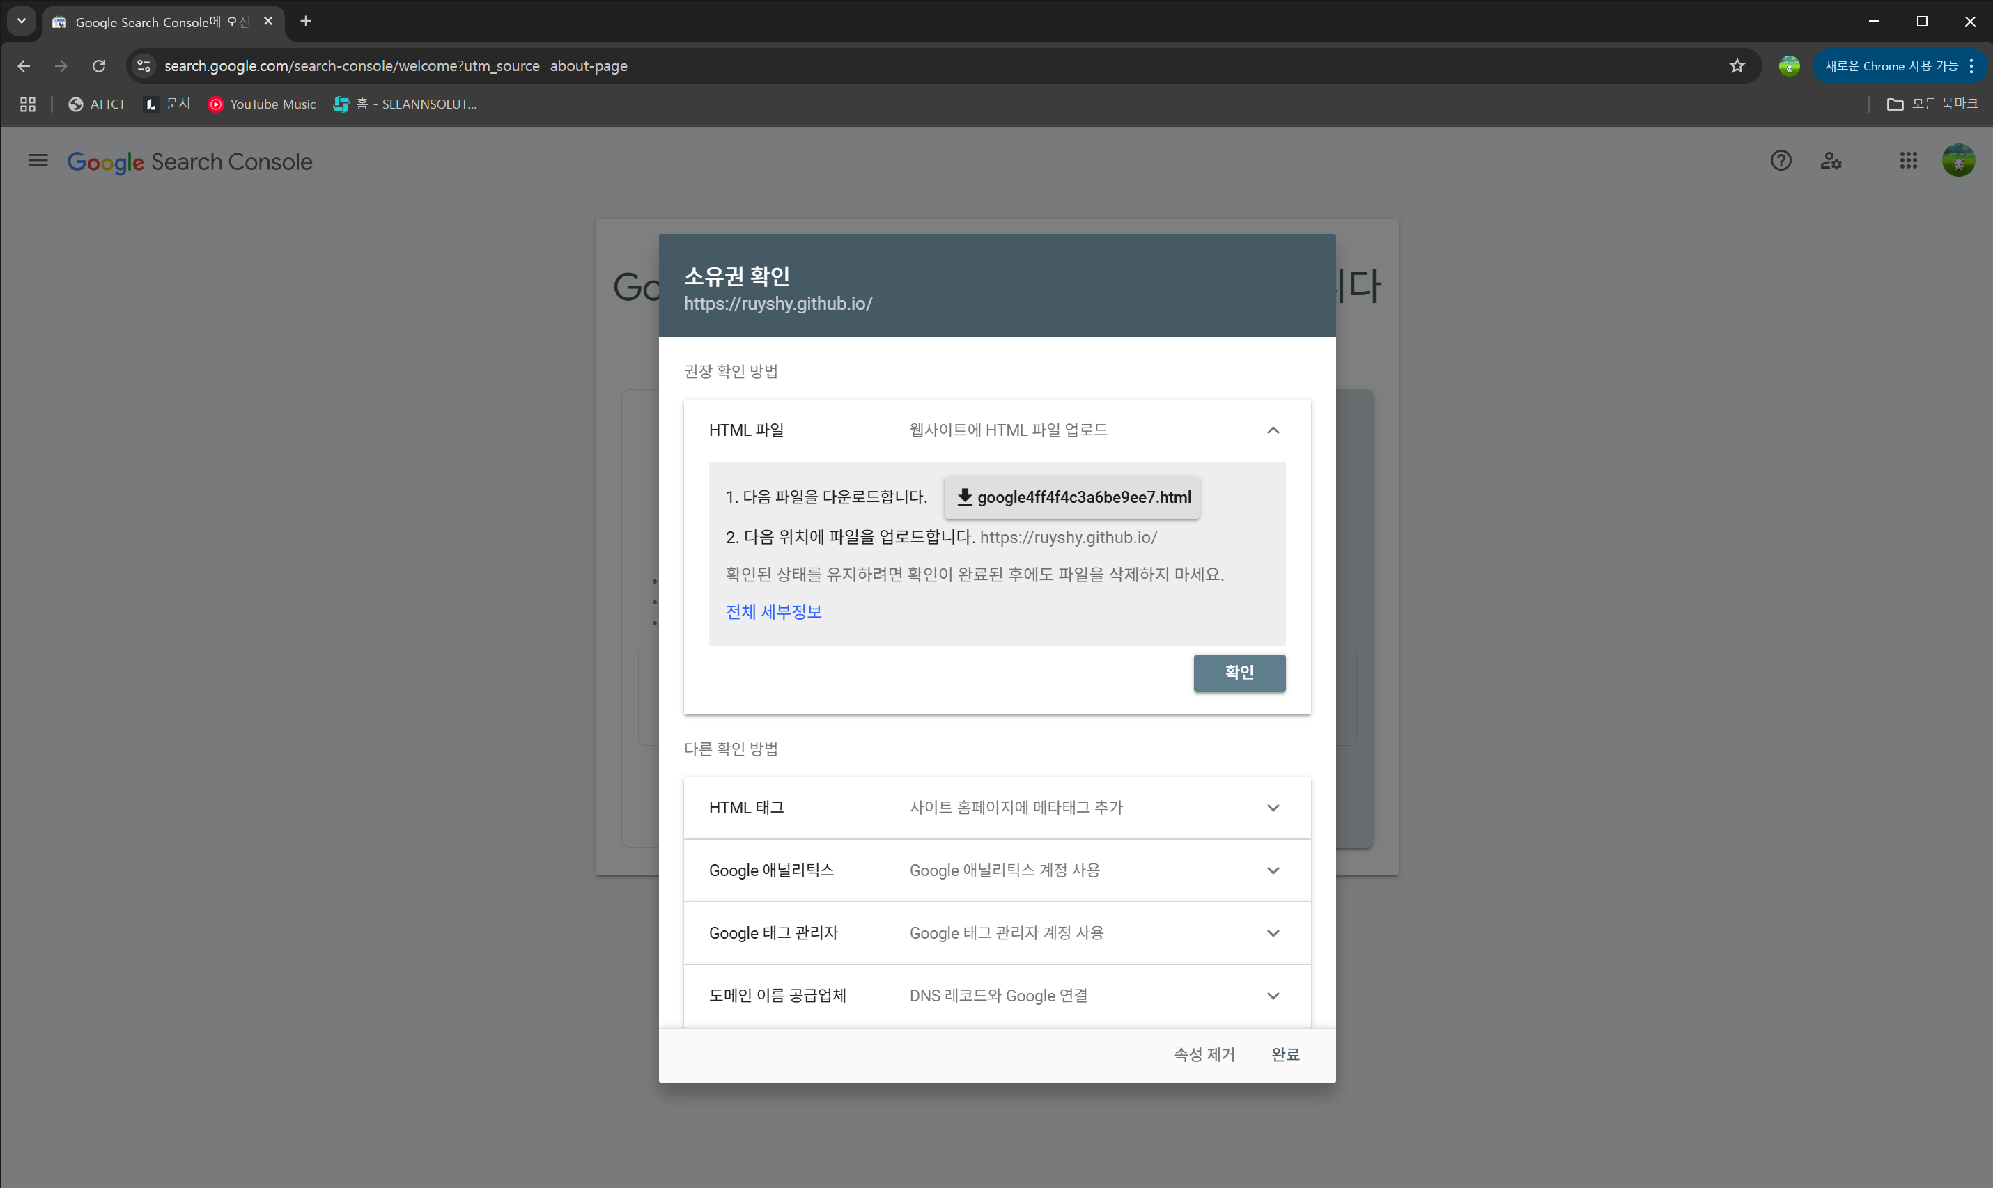Bookmark this page with the star icon
1993x1188 pixels.
(x=1736, y=65)
